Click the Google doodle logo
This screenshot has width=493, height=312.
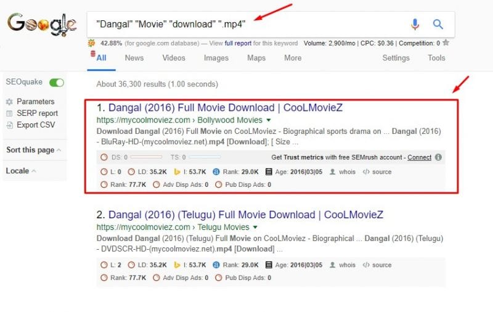click(42, 24)
